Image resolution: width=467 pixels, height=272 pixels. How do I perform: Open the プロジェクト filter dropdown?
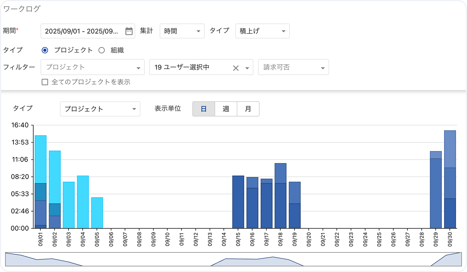(92, 68)
